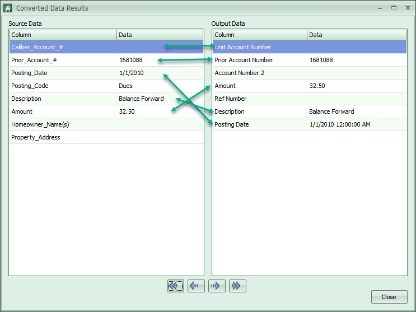Click the title bar dropdown arrow
Screen dimensions: 416x312
pos(380,8)
